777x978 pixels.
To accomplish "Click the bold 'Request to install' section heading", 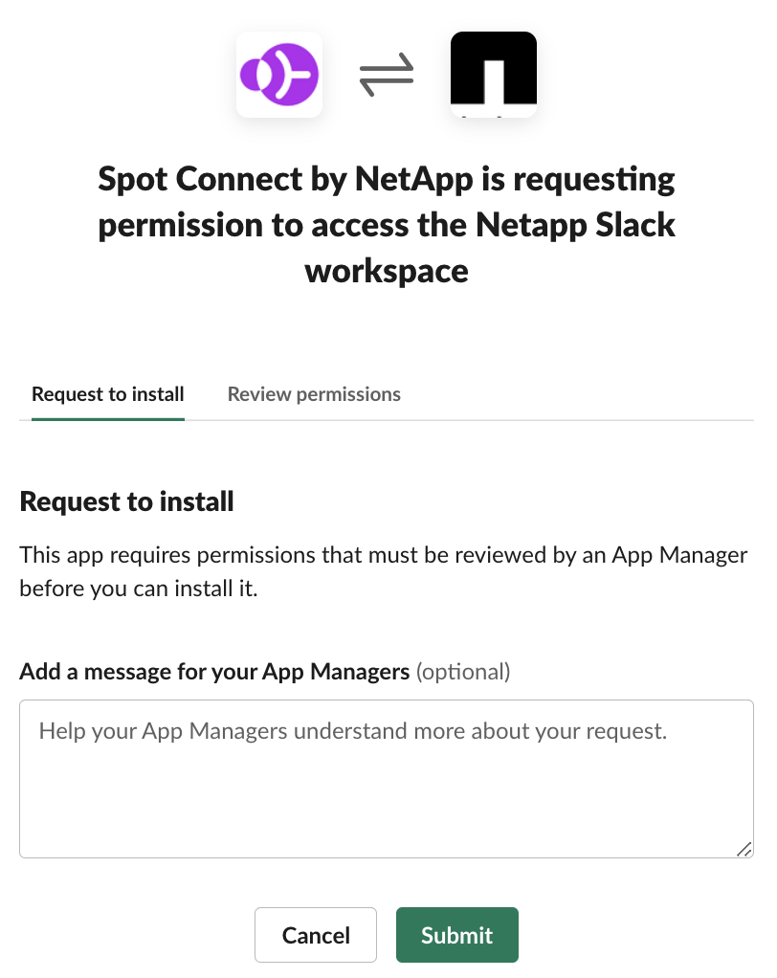I will tap(126, 501).
